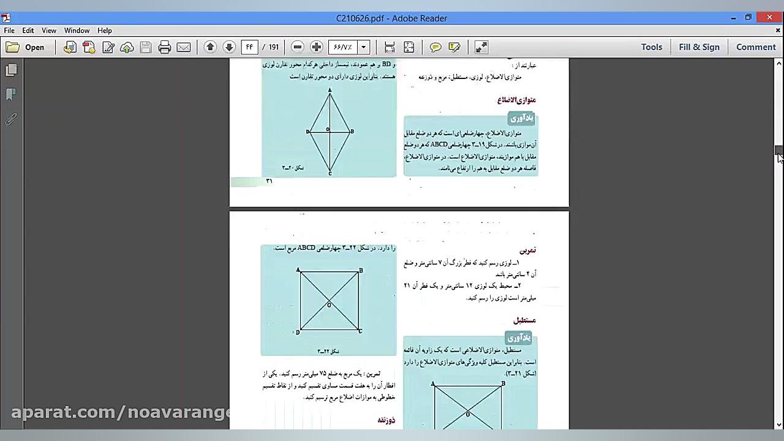Switch to read mode view
Image resolution: width=784 pixels, height=441 pixels.
coord(481,47)
